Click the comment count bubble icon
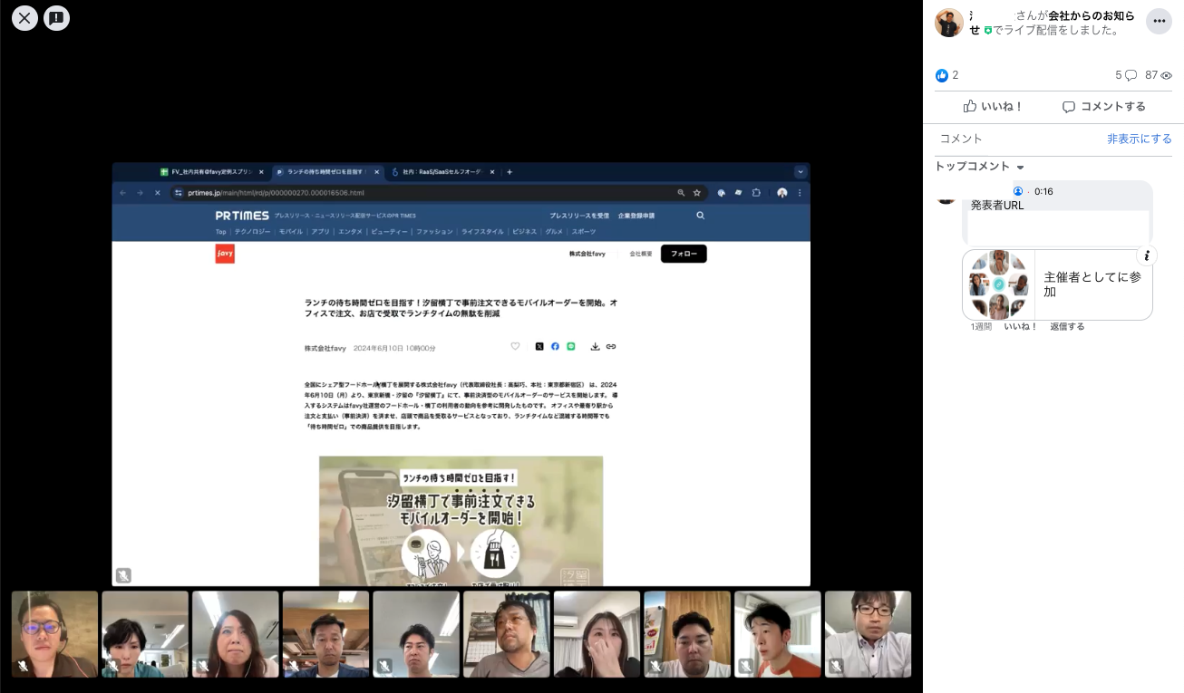This screenshot has width=1184, height=693. pos(1131,75)
